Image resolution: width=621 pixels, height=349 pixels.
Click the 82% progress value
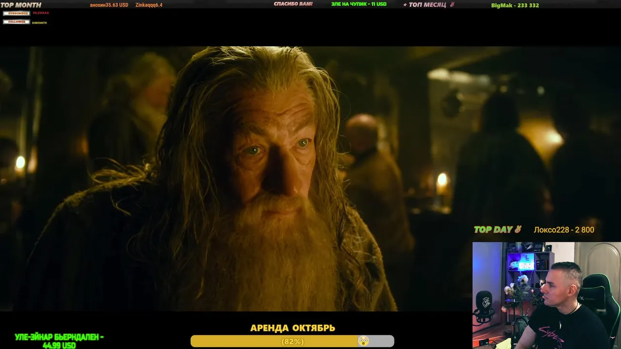[x=293, y=342]
